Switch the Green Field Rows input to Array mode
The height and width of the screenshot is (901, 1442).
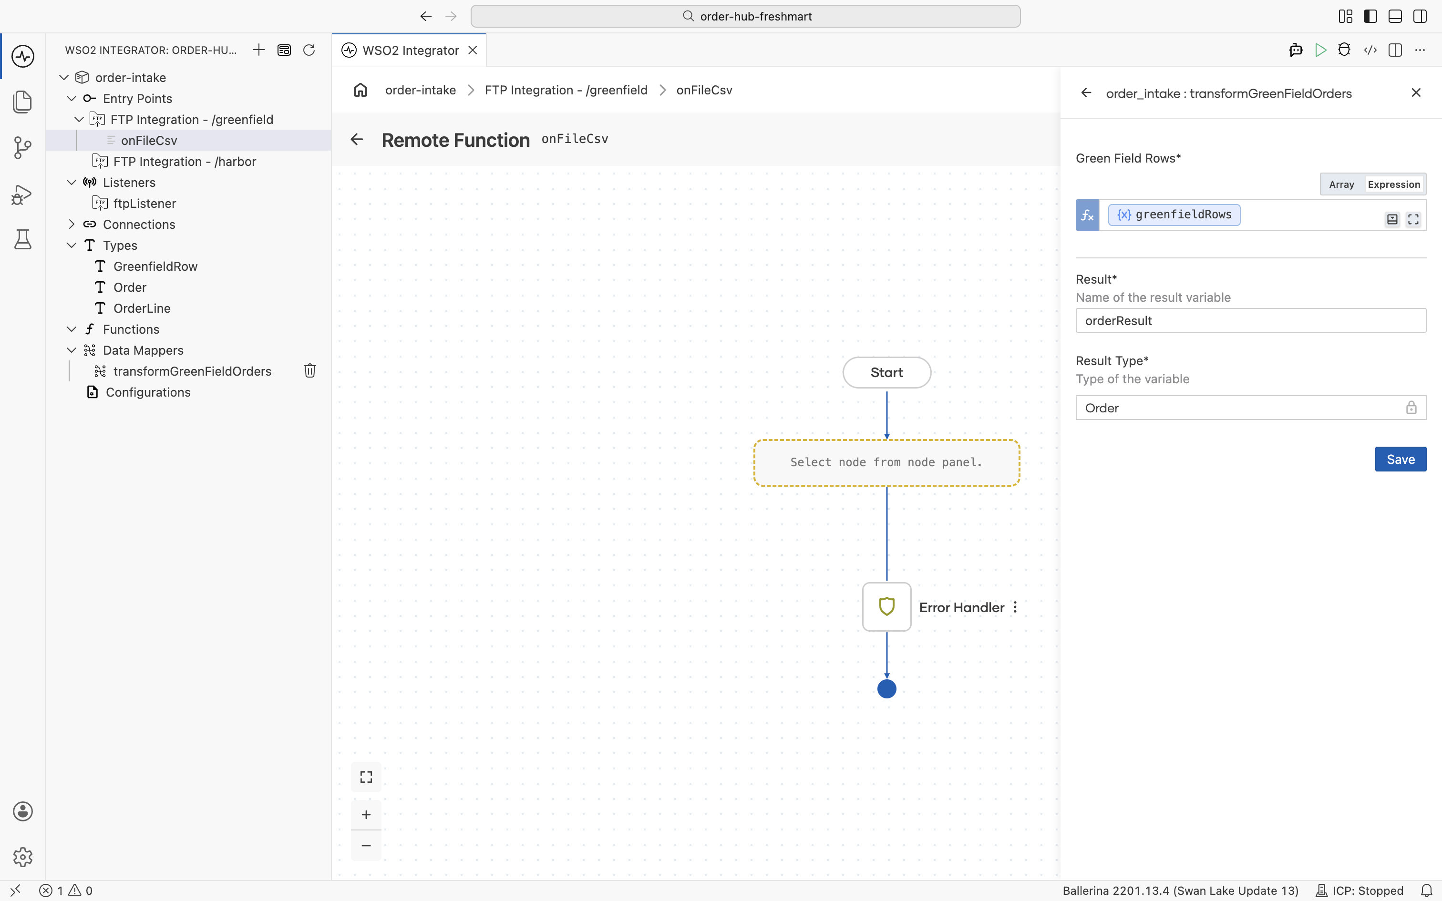tap(1341, 184)
